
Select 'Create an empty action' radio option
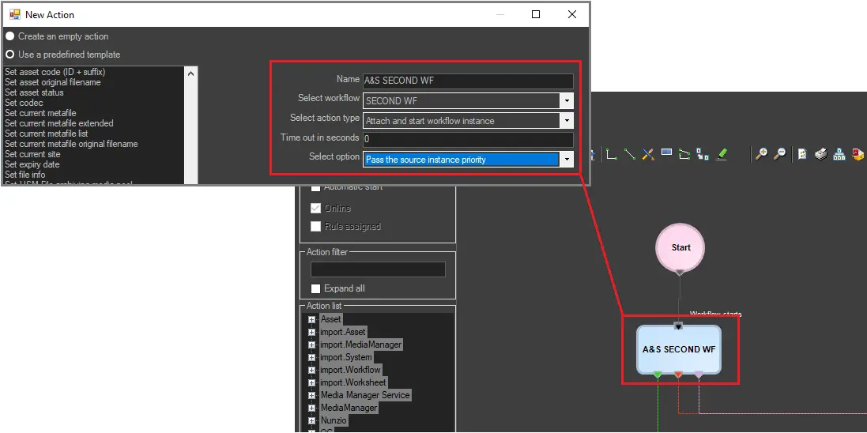[x=10, y=36]
